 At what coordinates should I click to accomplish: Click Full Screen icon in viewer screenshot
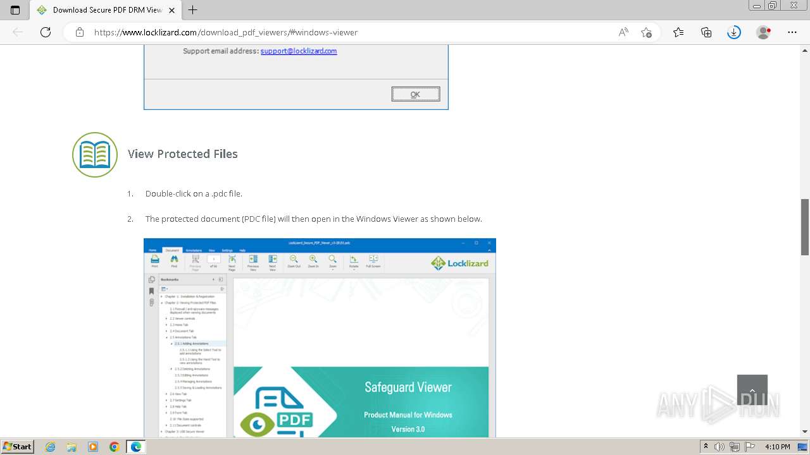(x=373, y=262)
